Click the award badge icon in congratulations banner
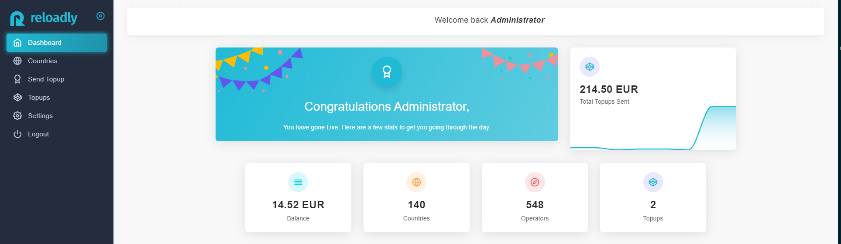841x244 pixels. tap(387, 71)
